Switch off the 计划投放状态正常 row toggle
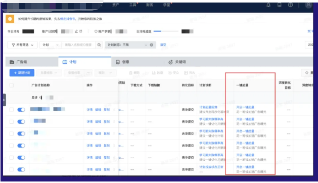Image resolution: width=318 pixels, height=183 pixels. click(x=21, y=169)
